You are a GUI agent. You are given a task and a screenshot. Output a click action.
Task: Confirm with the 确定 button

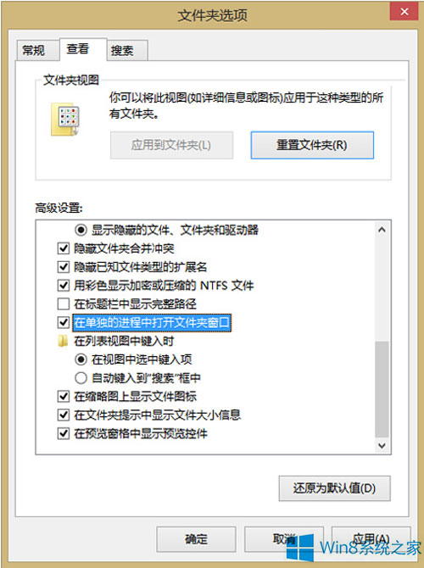196,539
